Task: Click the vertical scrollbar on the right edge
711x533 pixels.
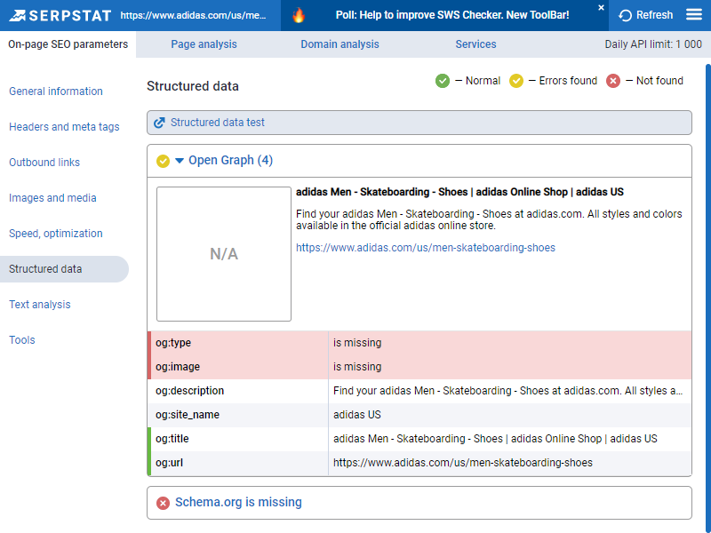Action: [707, 298]
